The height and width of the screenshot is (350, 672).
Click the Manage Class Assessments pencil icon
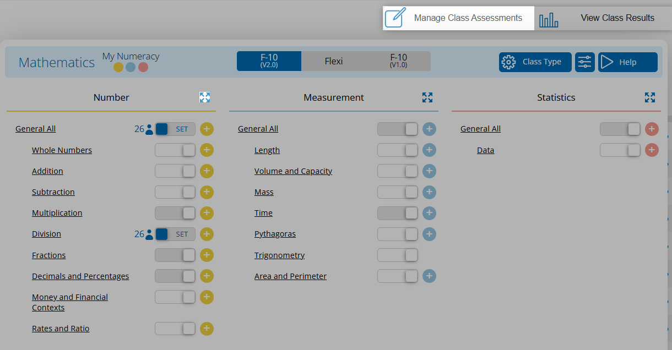point(395,18)
